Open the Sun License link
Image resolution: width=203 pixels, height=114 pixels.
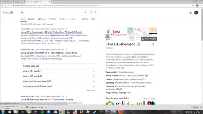[x=118, y=79]
